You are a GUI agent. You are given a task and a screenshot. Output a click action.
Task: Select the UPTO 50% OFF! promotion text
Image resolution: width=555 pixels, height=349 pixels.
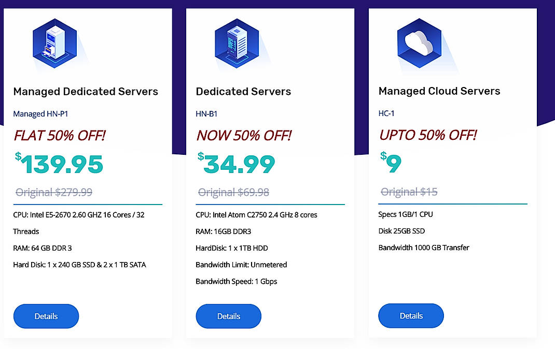click(x=431, y=135)
